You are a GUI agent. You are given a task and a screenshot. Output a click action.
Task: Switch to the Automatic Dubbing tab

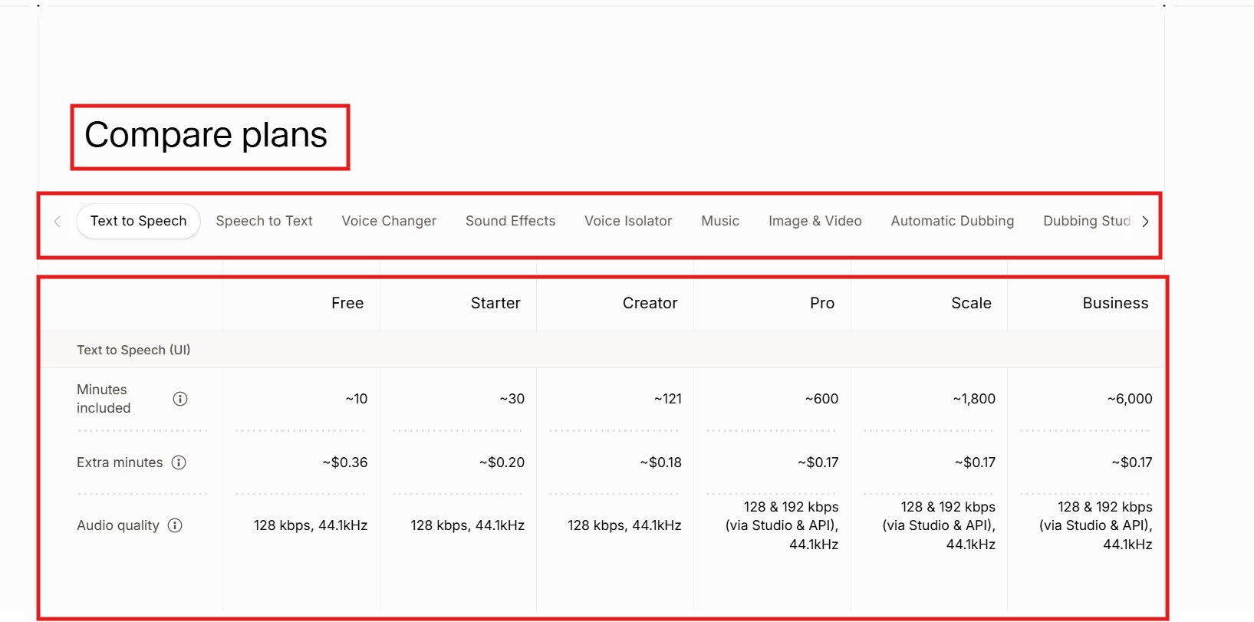point(953,221)
